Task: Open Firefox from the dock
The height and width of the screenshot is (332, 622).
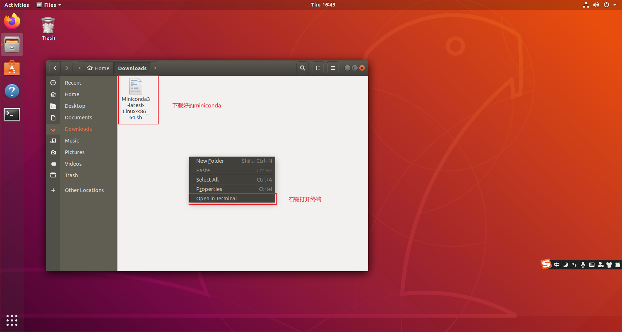Action: click(12, 21)
